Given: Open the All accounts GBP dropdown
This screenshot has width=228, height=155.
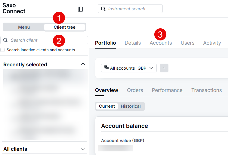Looking at the screenshot, I should coord(129,68).
